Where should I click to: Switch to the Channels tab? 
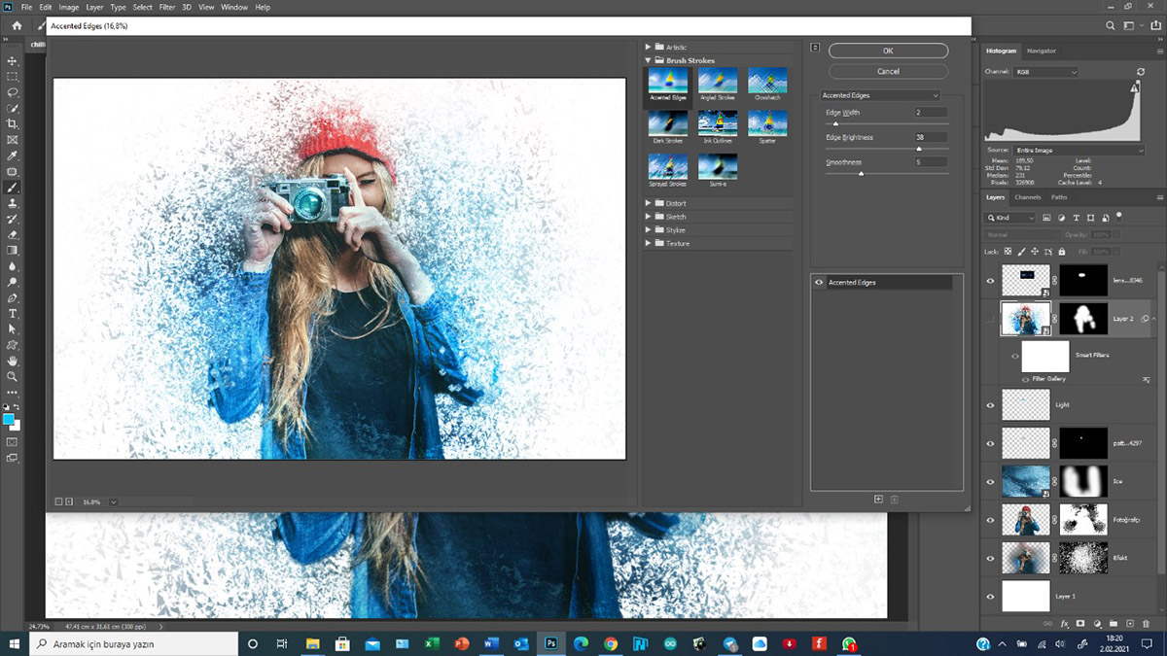click(x=1027, y=197)
